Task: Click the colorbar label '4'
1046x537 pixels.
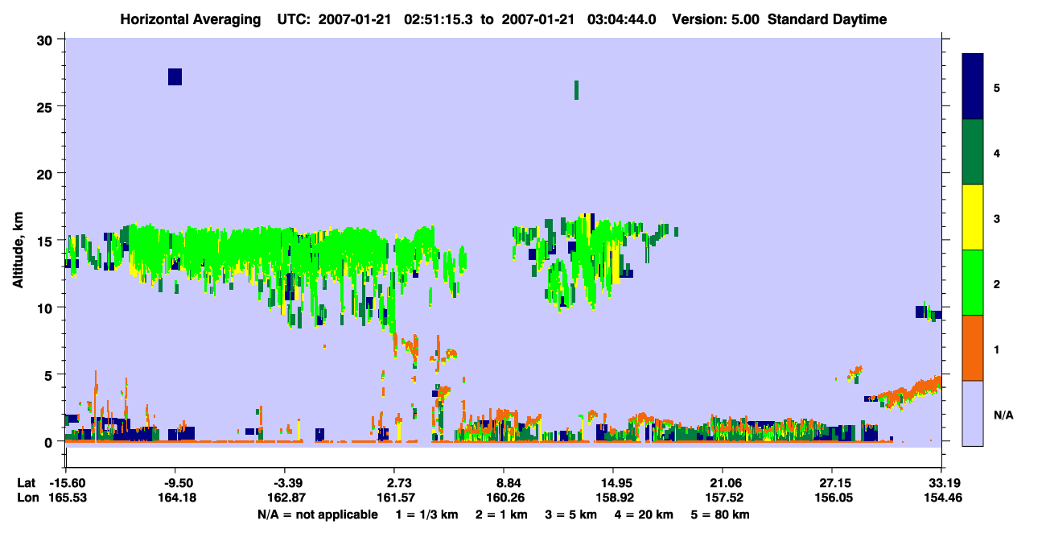Action: [997, 152]
